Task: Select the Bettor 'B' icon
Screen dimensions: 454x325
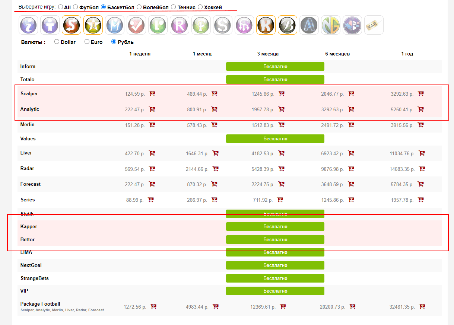Action: pyautogui.click(x=288, y=25)
